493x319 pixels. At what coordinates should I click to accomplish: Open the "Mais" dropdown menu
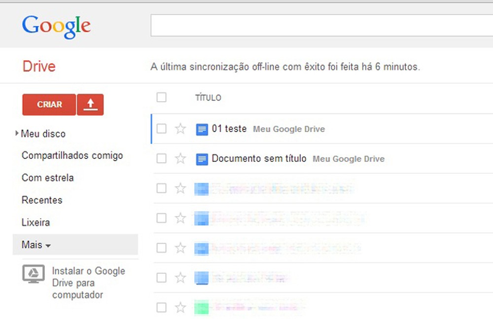click(x=34, y=245)
